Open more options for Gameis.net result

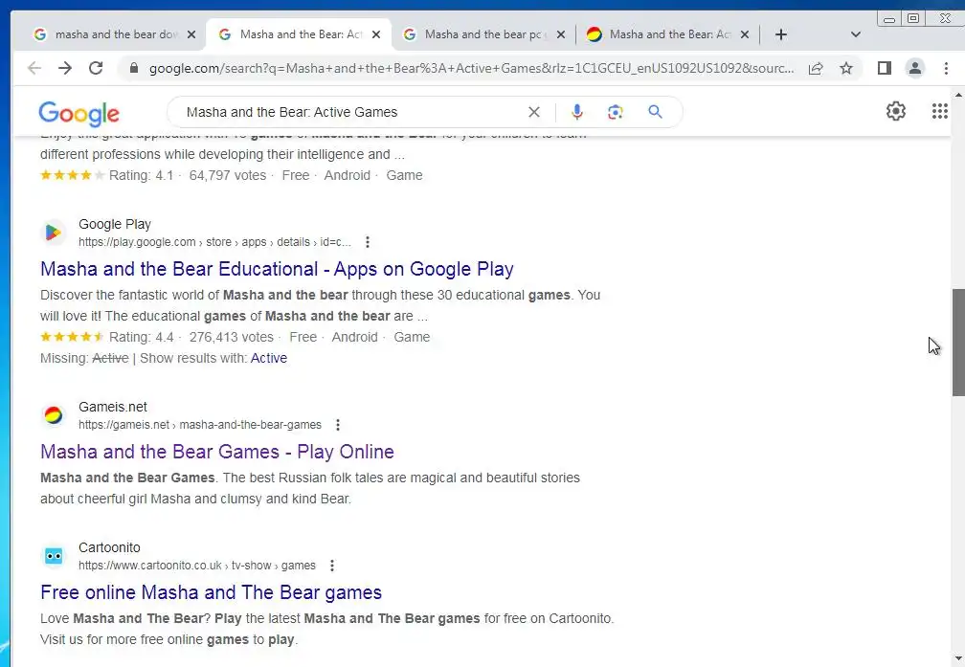tap(337, 425)
